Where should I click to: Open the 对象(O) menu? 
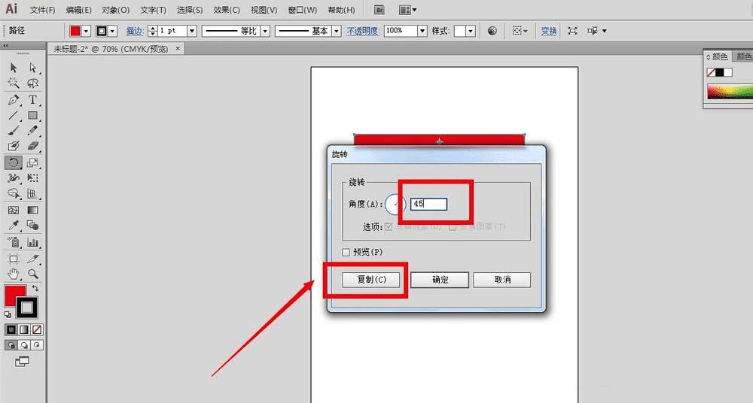pos(116,10)
